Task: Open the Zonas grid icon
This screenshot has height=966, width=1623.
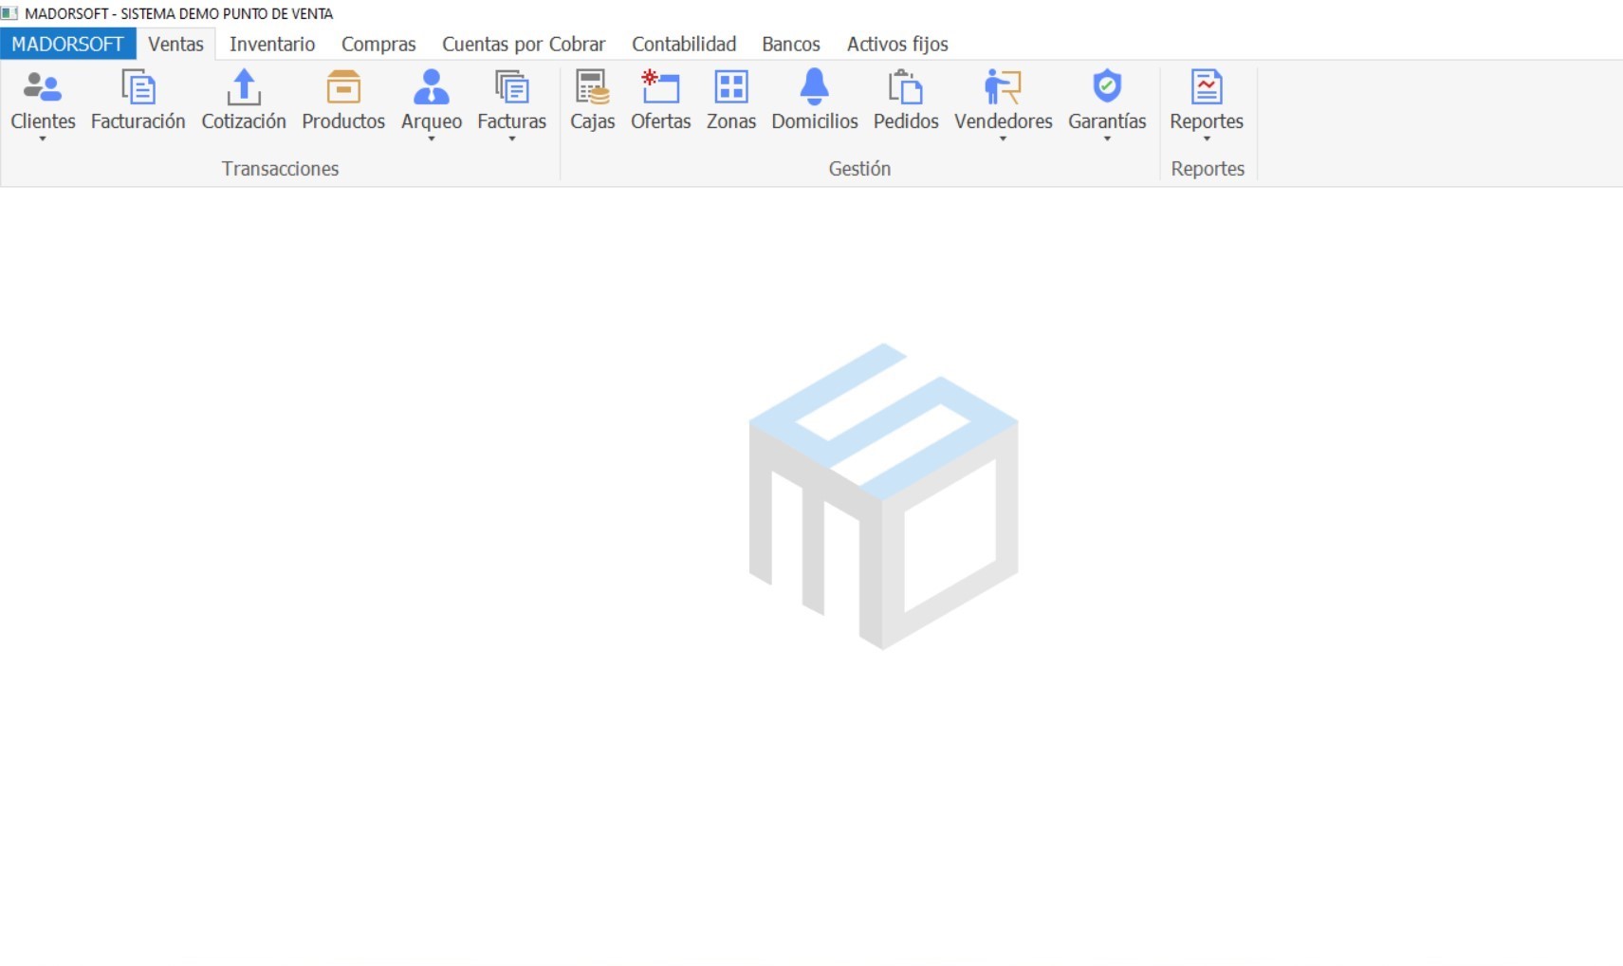Action: point(730,88)
